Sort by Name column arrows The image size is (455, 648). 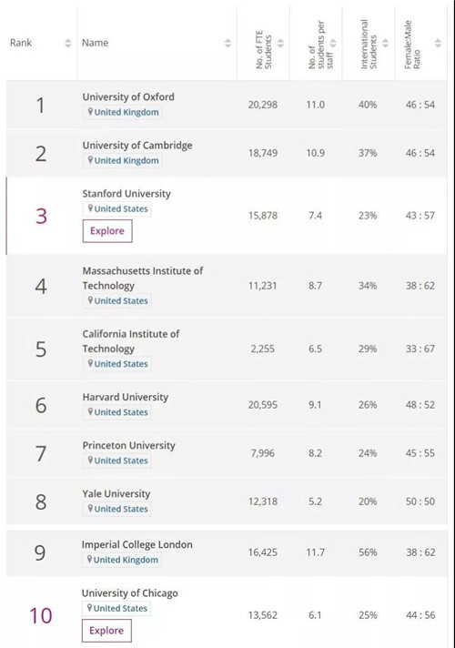pyautogui.click(x=227, y=43)
